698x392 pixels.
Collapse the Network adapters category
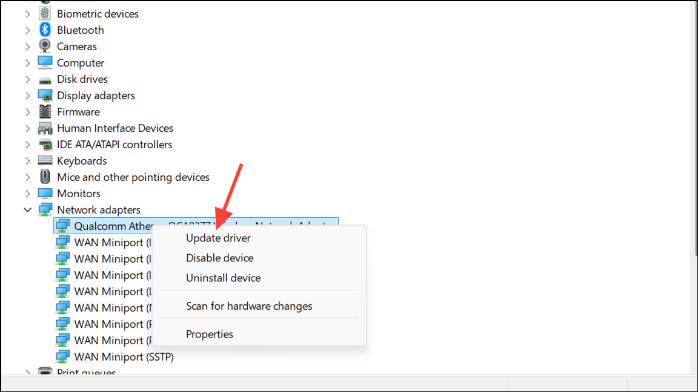click(27, 210)
